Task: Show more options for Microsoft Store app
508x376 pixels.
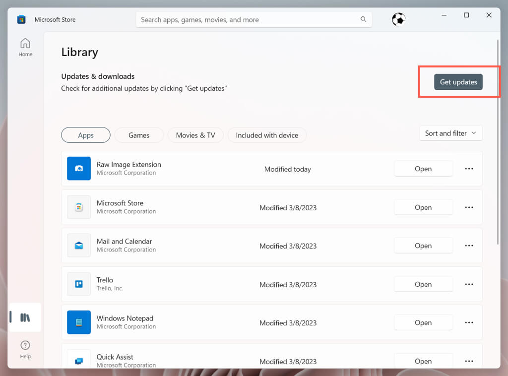Action: click(469, 207)
